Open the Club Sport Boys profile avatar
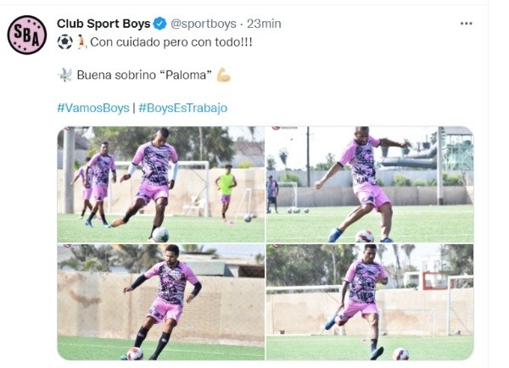Viewport: 509px width, 368px height. tap(27, 35)
